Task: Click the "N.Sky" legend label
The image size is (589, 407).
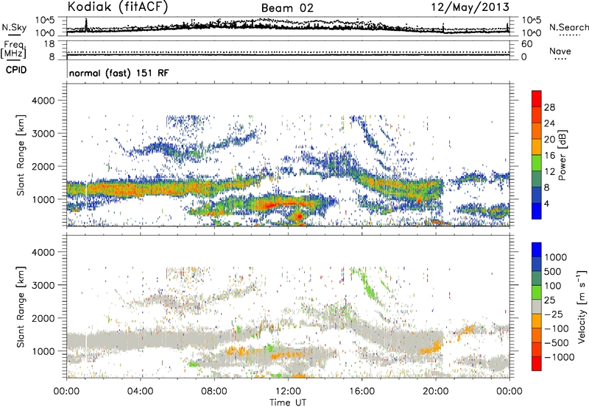Action: tap(14, 27)
